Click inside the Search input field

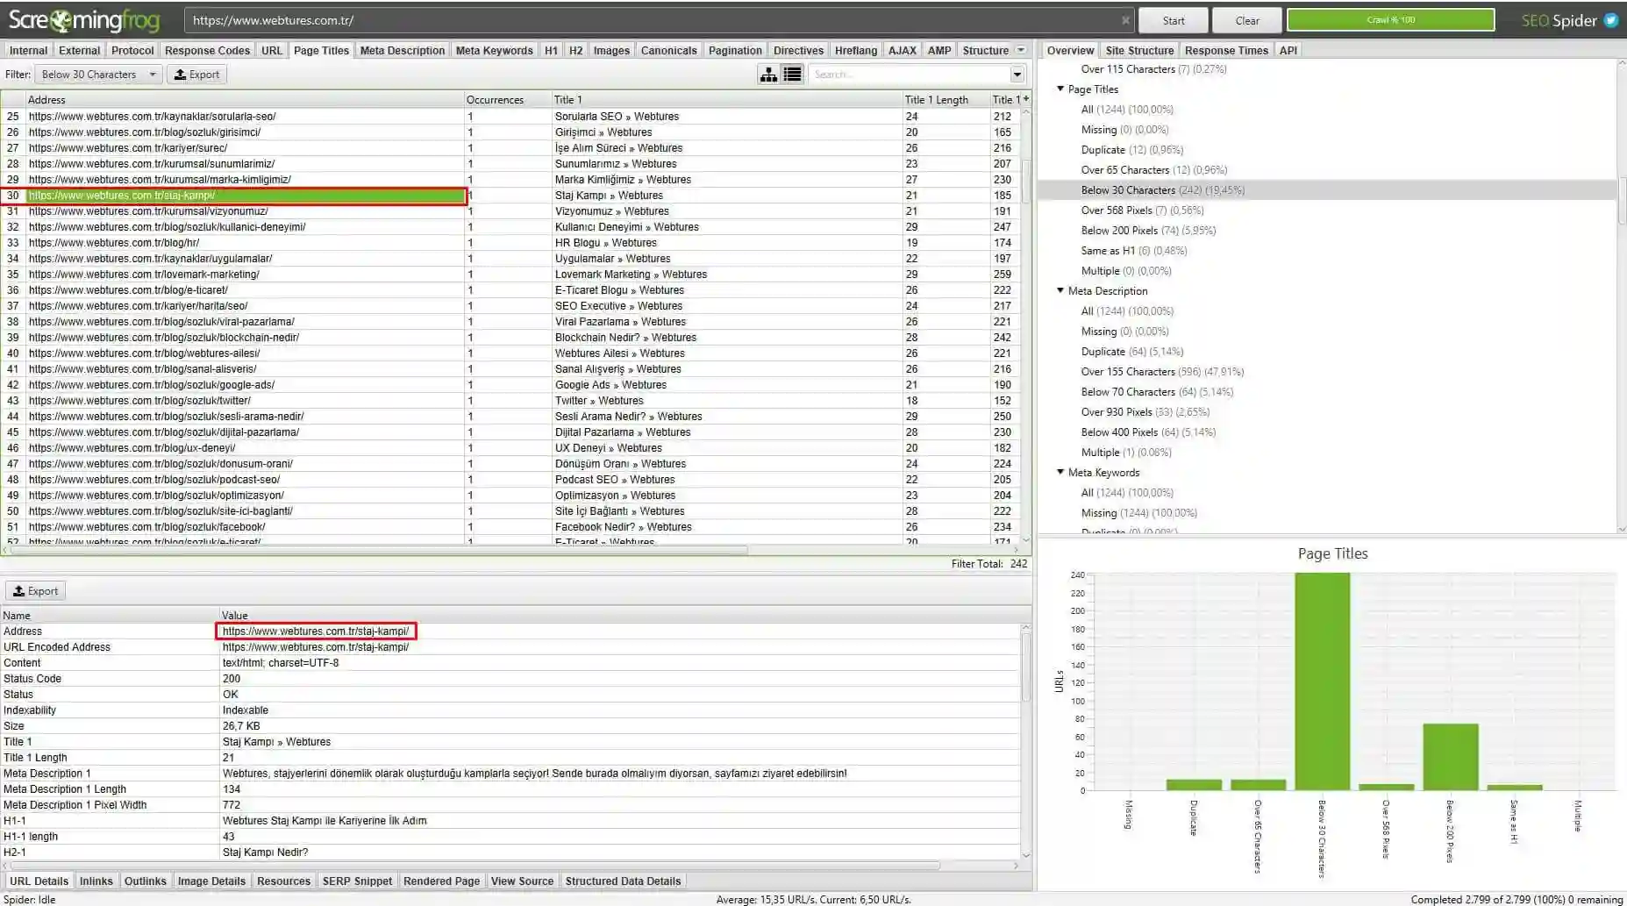coord(903,75)
